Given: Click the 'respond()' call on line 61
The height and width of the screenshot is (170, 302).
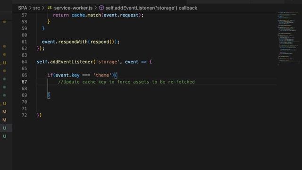Looking at the screenshot, I should point(102,42).
